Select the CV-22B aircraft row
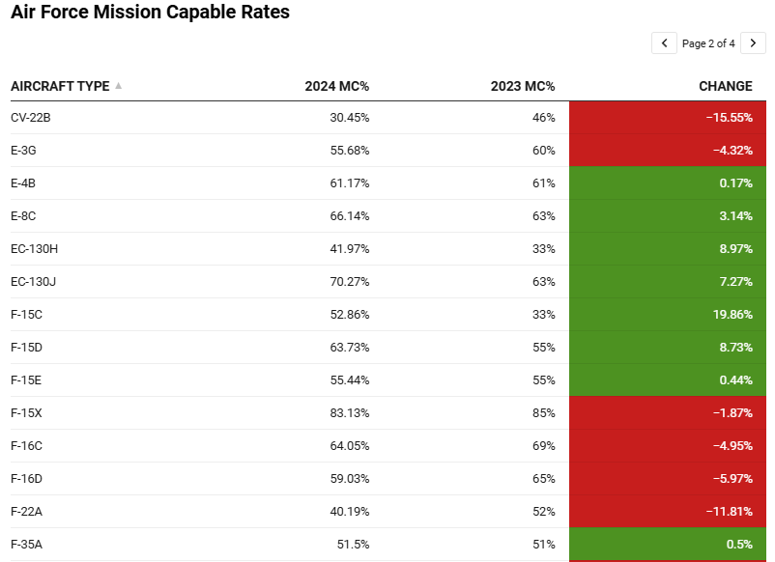Viewport: 775px width, 562px height. [x=31, y=118]
